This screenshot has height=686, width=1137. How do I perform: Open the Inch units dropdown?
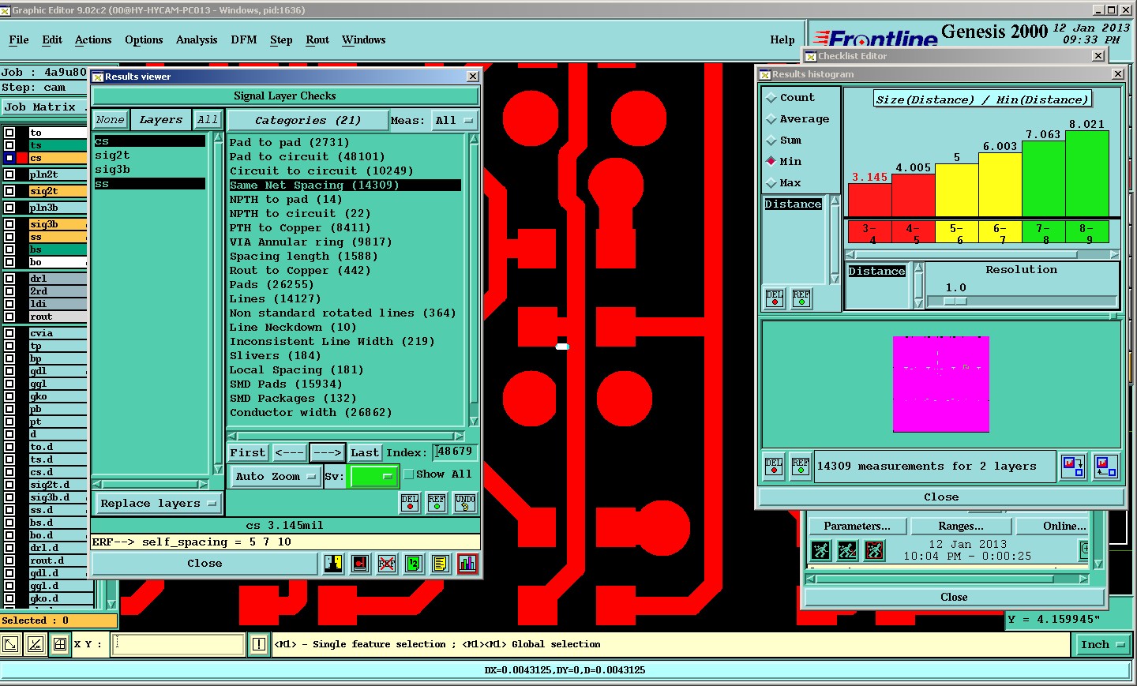[1102, 644]
